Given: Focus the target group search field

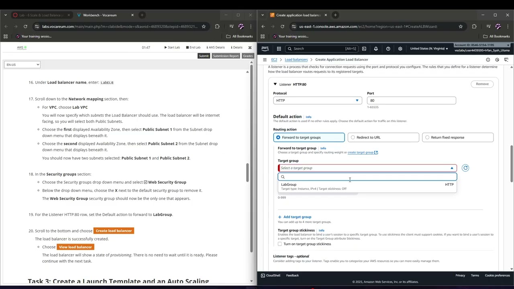Looking at the screenshot, I should pyautogui.click(x=367, y=177).
